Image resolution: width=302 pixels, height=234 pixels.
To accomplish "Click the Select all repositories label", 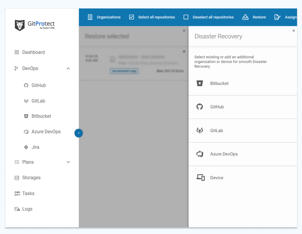I will point(157,17).
